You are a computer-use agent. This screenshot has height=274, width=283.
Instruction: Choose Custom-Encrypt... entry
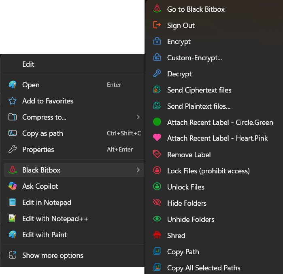point(195,58)
